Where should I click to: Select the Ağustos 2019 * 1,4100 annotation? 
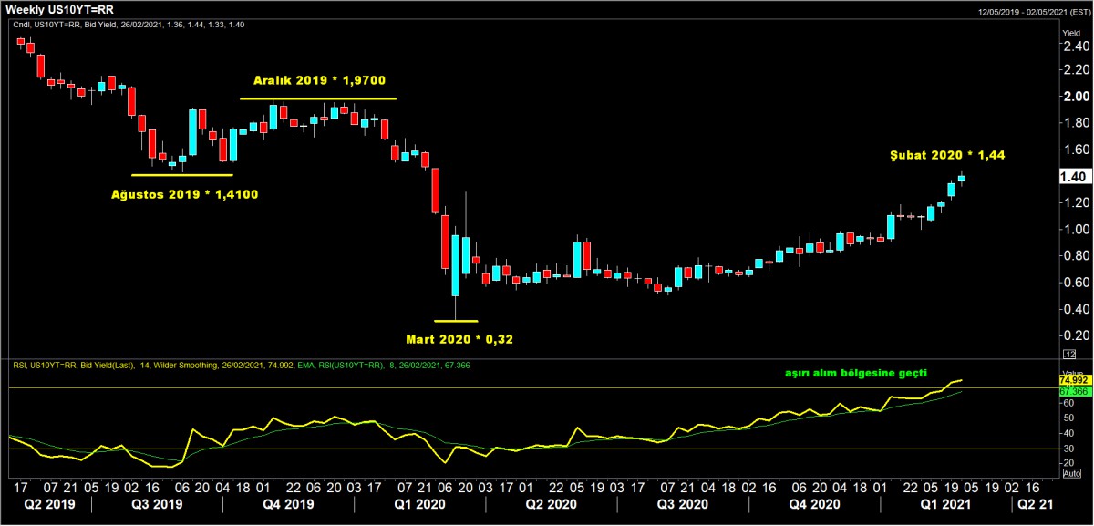click(183, 193)
